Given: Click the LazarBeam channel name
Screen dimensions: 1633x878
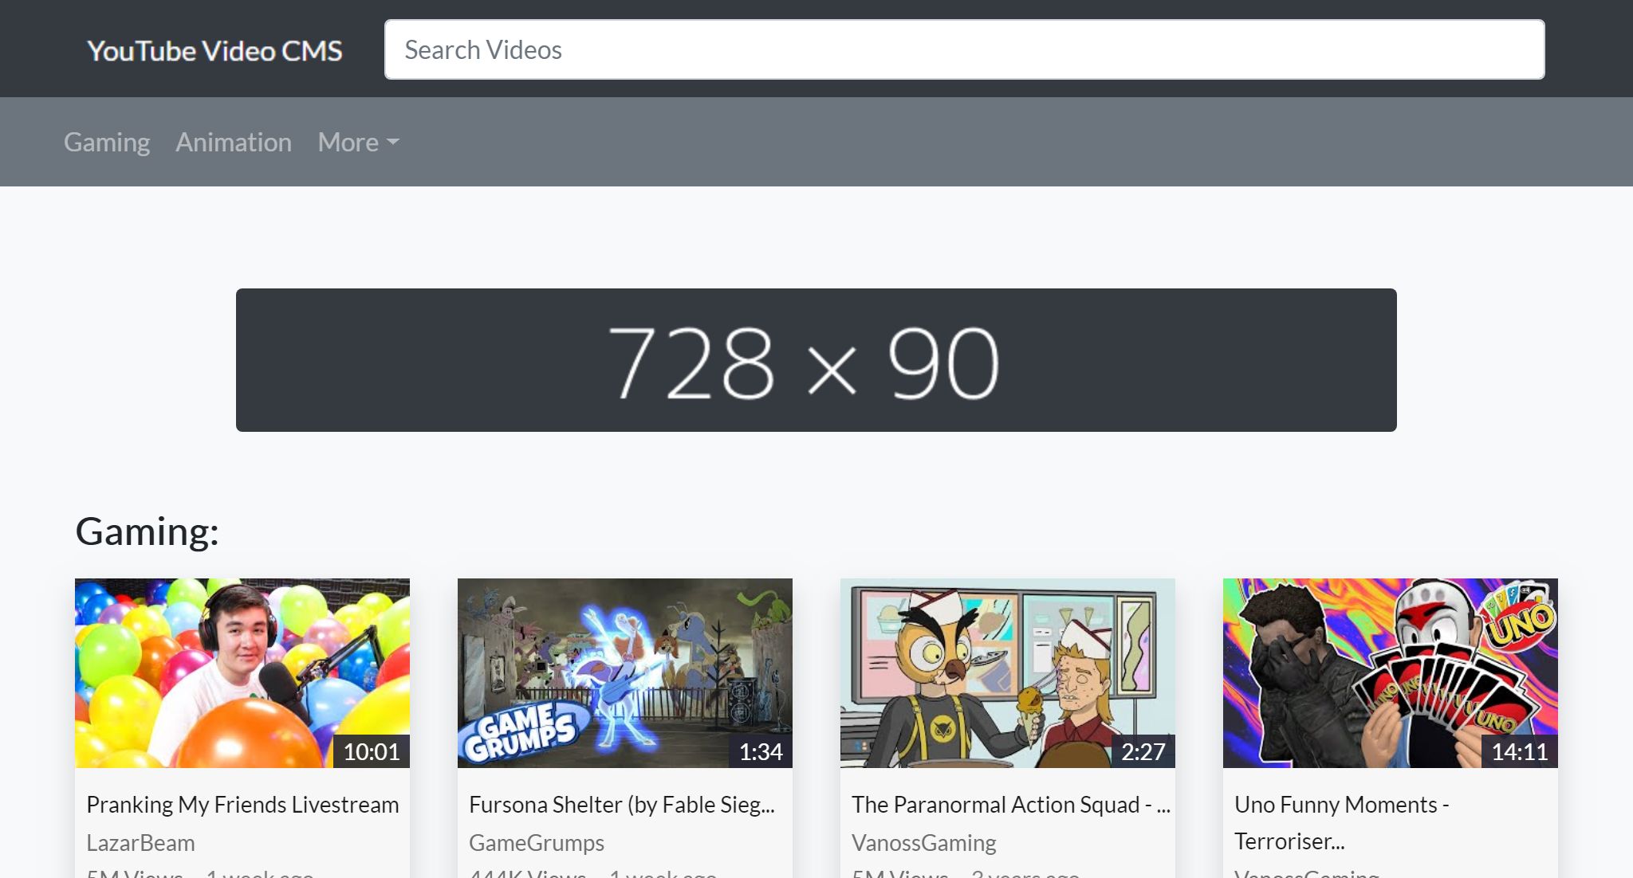Looking at the screenshot, I should coord(140,843).
